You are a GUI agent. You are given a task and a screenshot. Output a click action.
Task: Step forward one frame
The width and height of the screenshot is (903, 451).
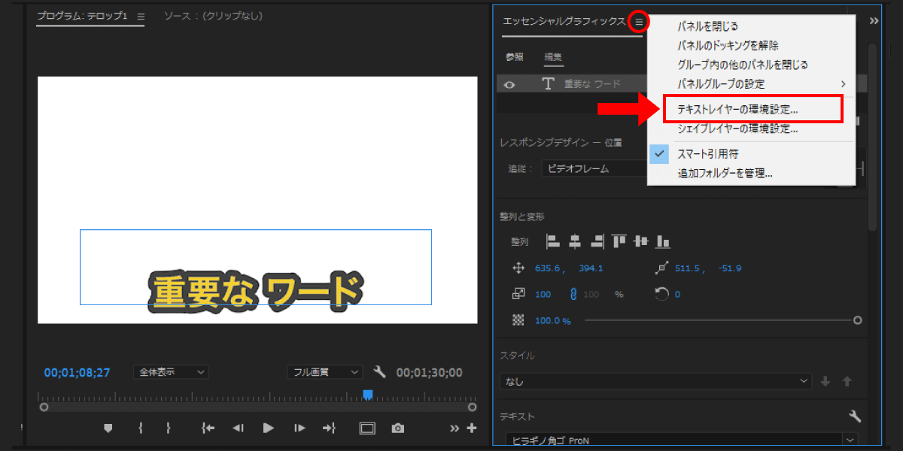click(x=299, y=428)
